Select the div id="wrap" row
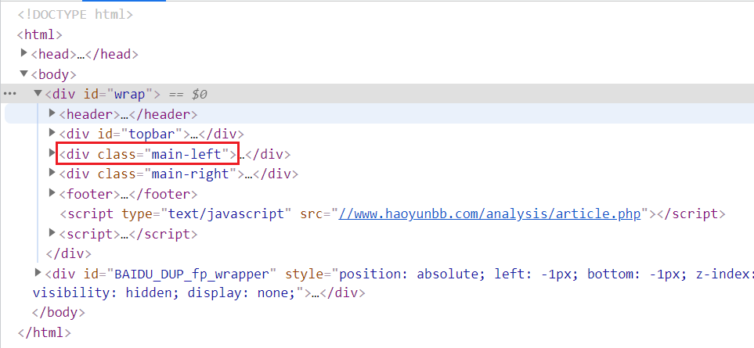Image resolution: width=754 pixels, height=348 pixels. tap(377, 94)
